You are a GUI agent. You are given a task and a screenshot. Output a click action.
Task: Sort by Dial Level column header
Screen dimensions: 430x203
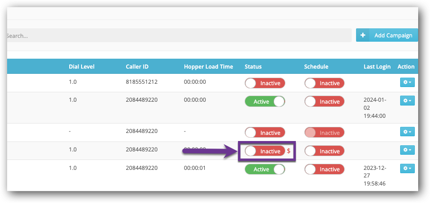(82, 67)
